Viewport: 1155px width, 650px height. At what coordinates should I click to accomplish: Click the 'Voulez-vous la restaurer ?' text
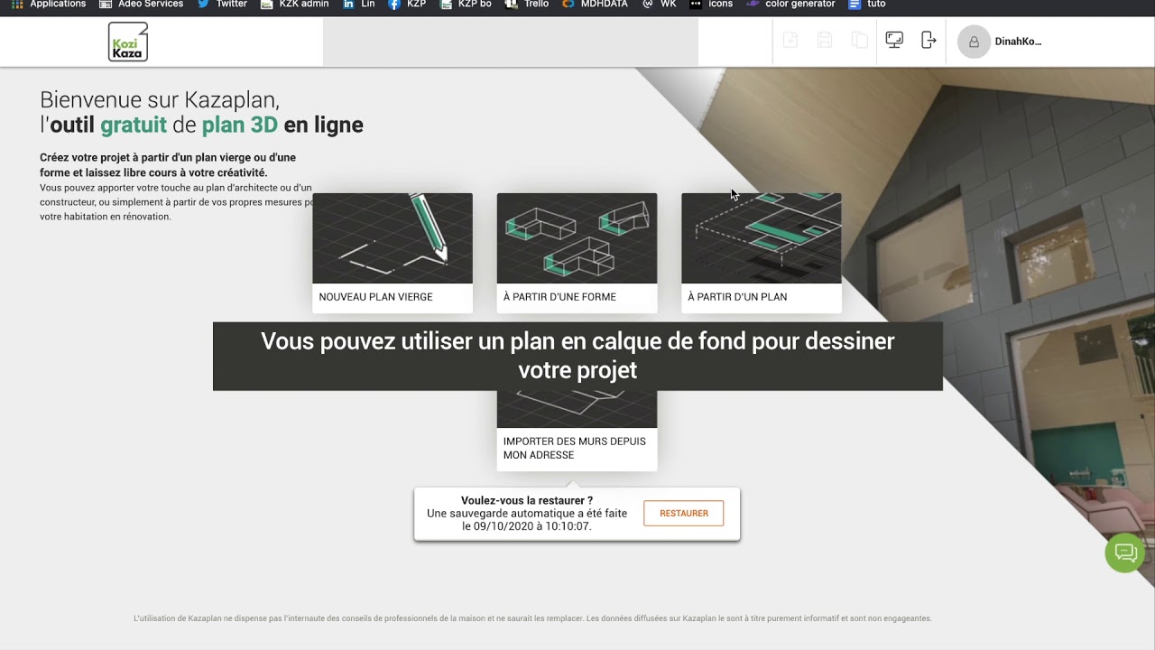[x=527, y=500]
